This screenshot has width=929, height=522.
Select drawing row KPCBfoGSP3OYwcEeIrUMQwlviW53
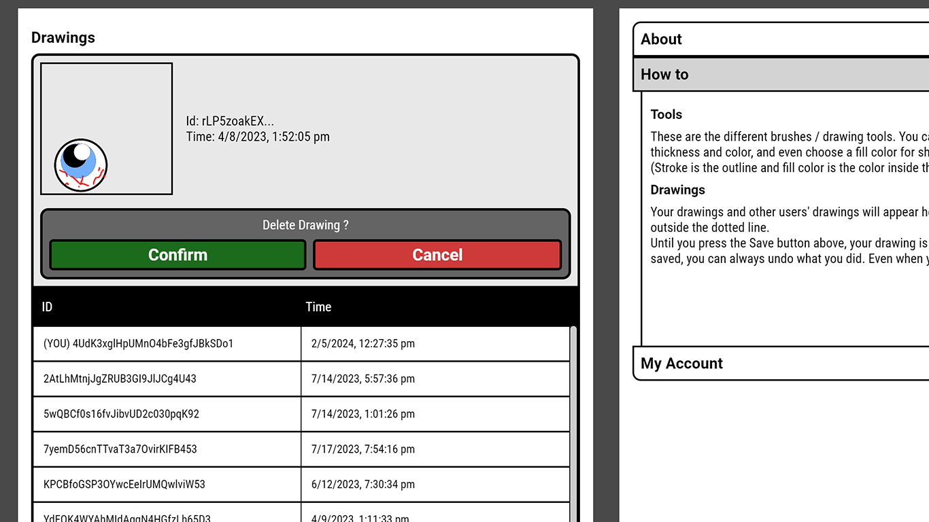point(167,485)
